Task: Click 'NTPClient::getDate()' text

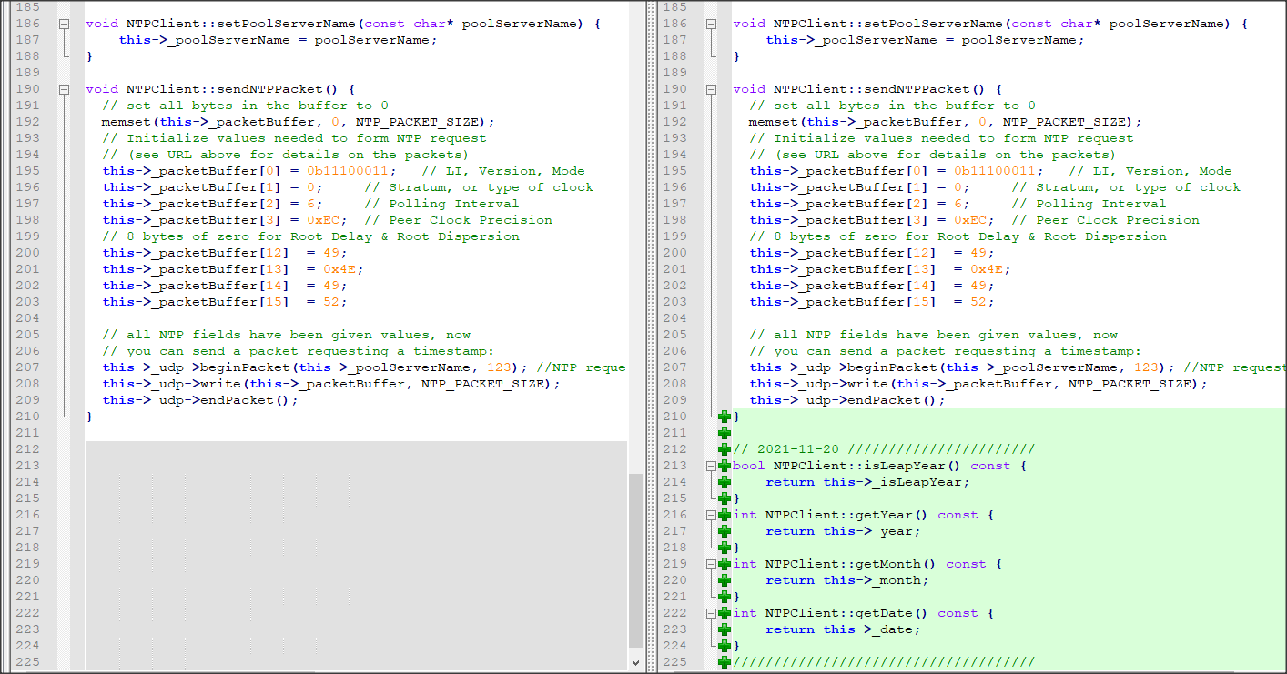Action: point(847,613)
